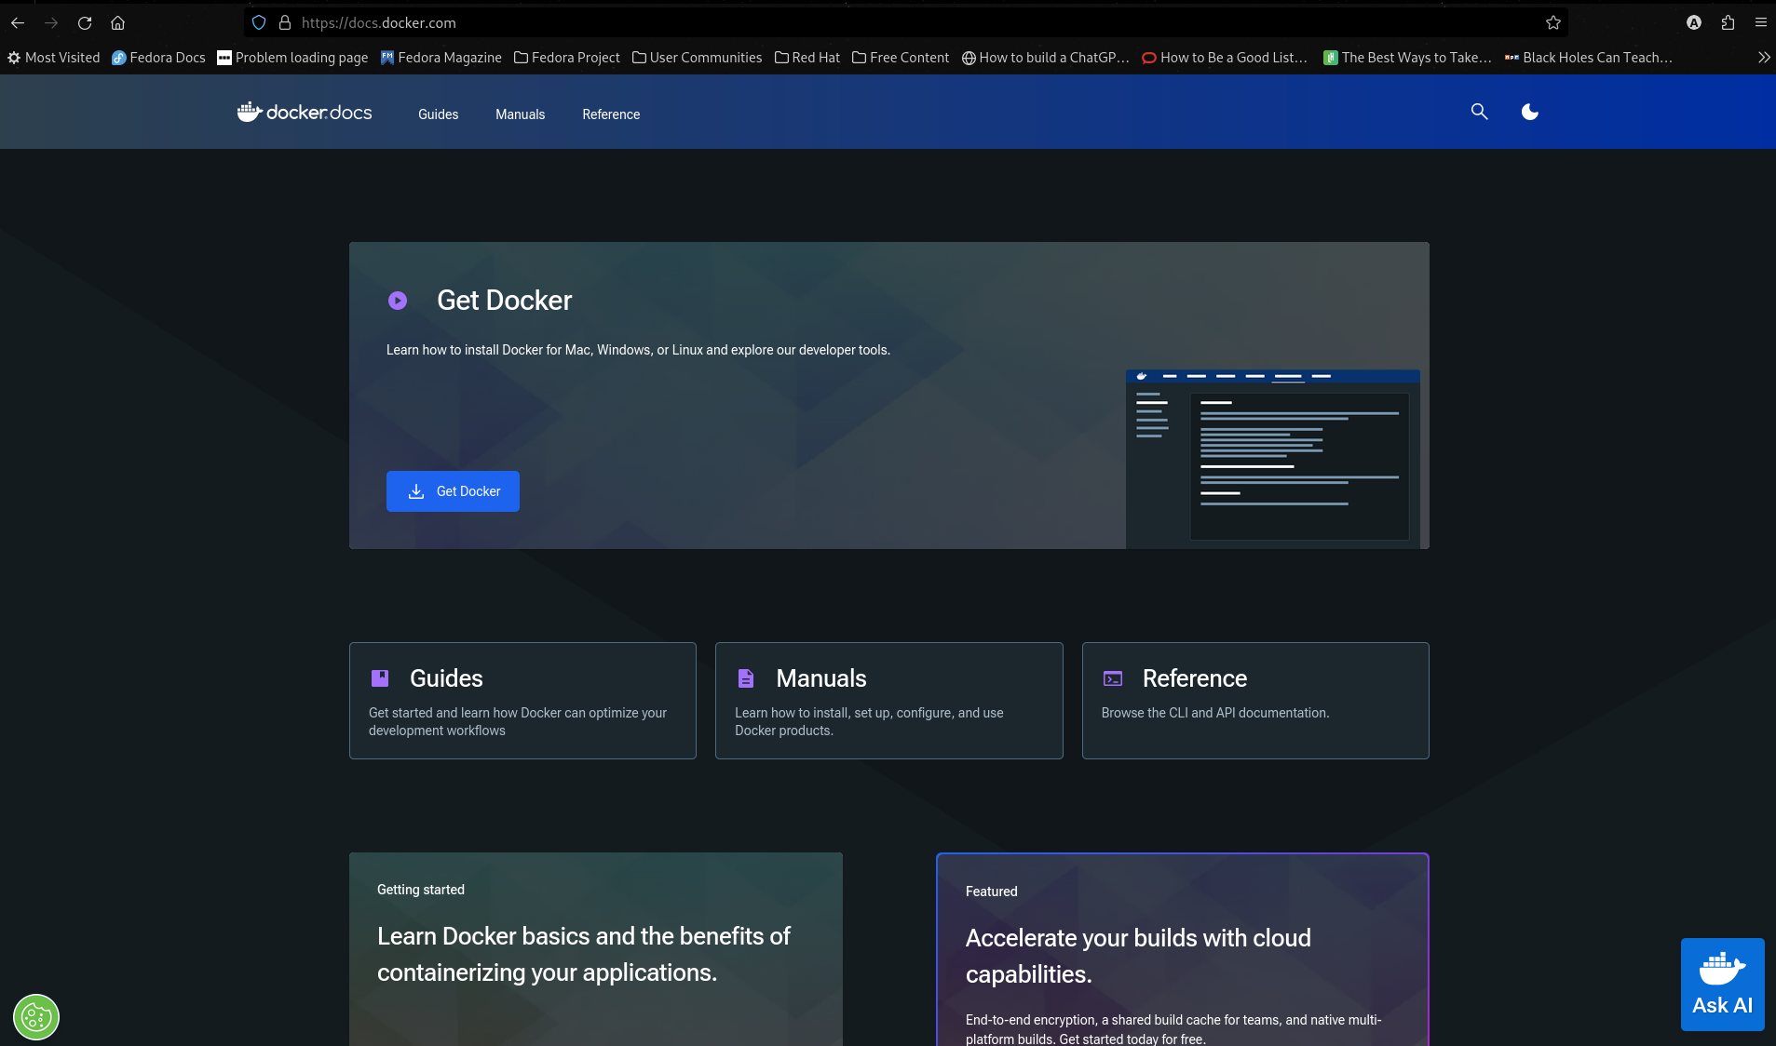
Task: Open the Guides card
Action: [x=522, y=701]
